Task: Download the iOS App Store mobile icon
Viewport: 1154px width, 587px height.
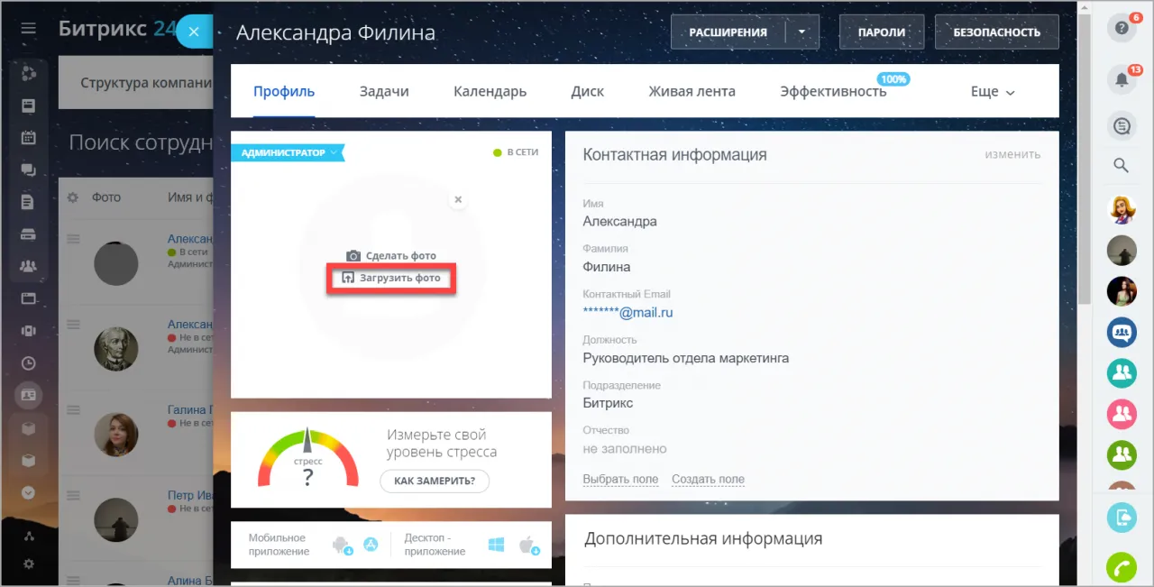Action: click(x=371, y=545)
